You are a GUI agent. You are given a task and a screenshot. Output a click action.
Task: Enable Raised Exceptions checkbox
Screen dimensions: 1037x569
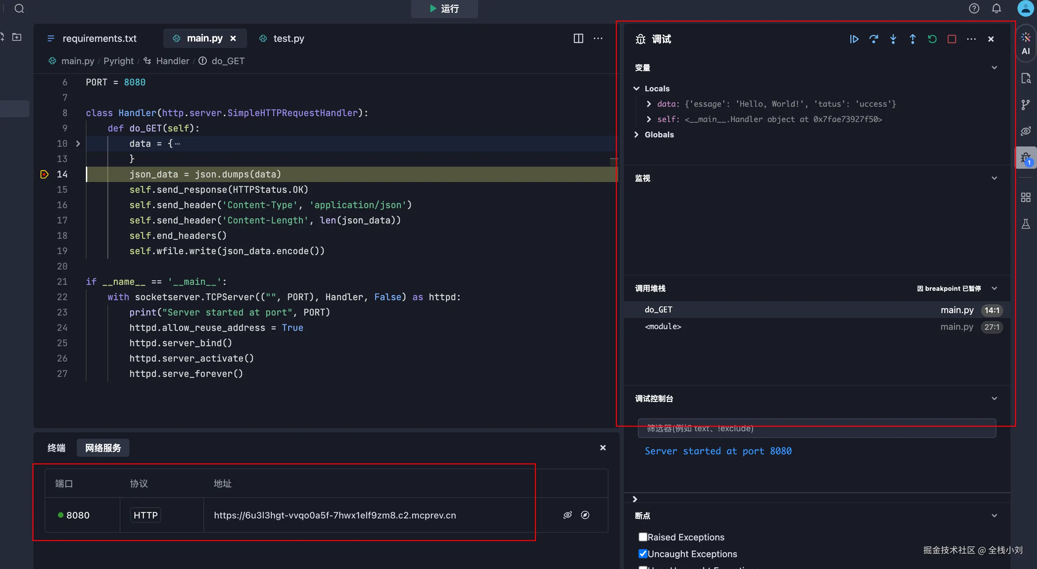pyautogui.click(x=643, y=537)
